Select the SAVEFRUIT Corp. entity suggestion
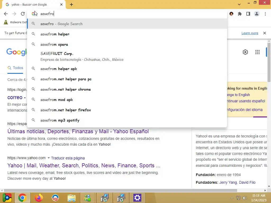The width and height of the screenshot is (271, 203). point(127,57)
